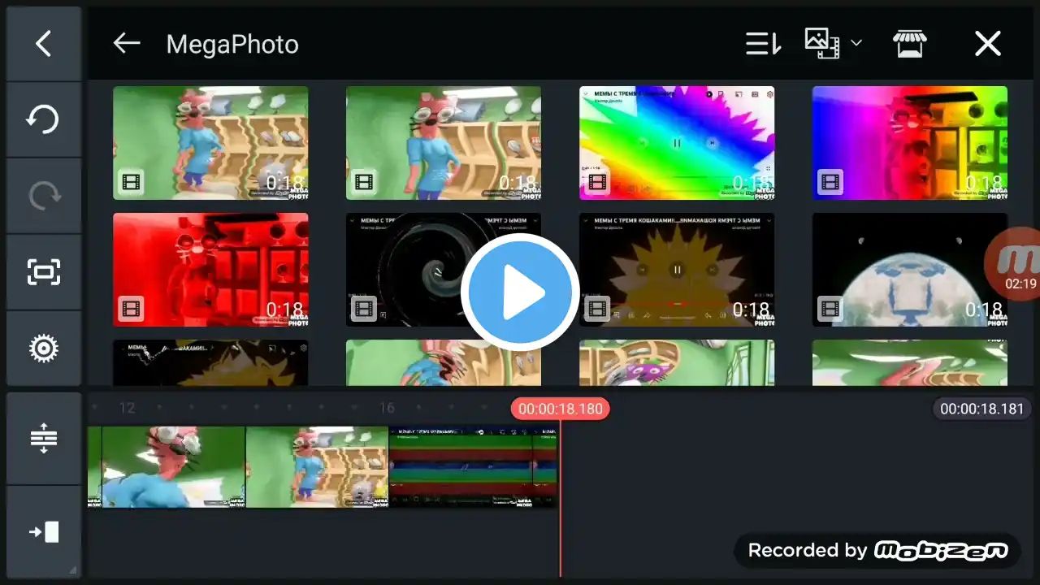Image resolution: width=1040 pixels, height=585 pixels.
Task: Capture the current frame
Action: [x=44, y=271]
